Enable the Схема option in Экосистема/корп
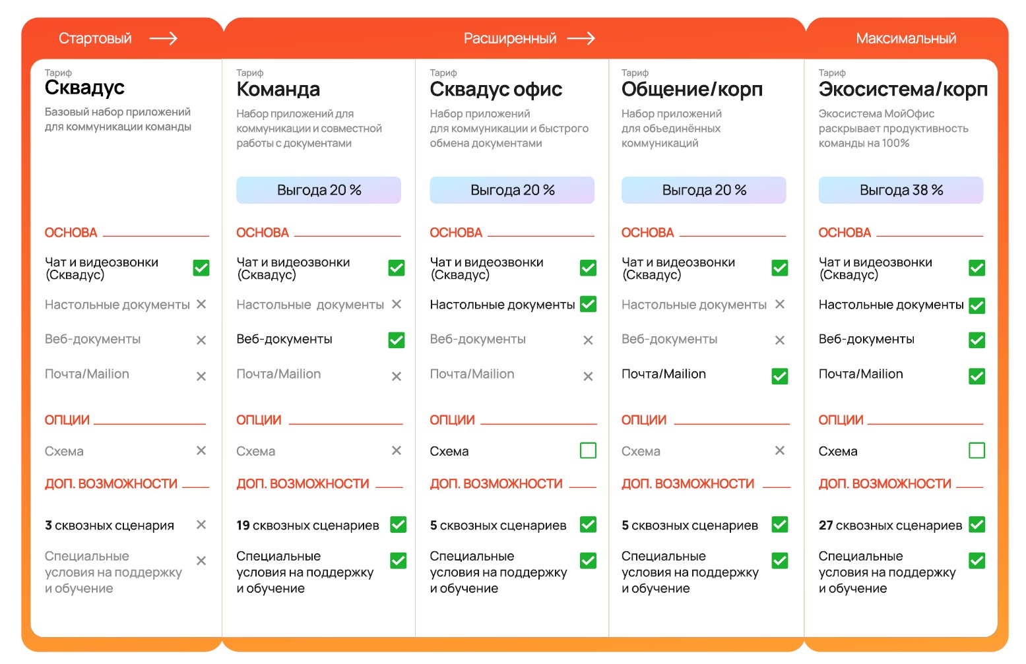The width and height of the screenshot is (1026, 664). pyautogui.click(x=977, y=450)
